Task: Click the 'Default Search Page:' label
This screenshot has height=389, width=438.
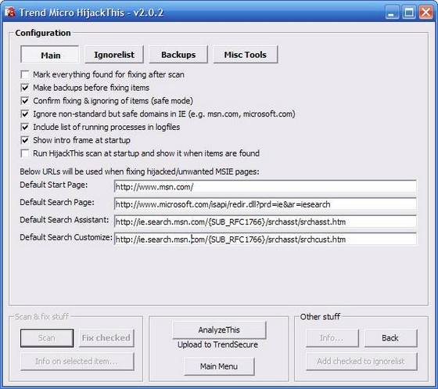Action: [x=57, y=202]
